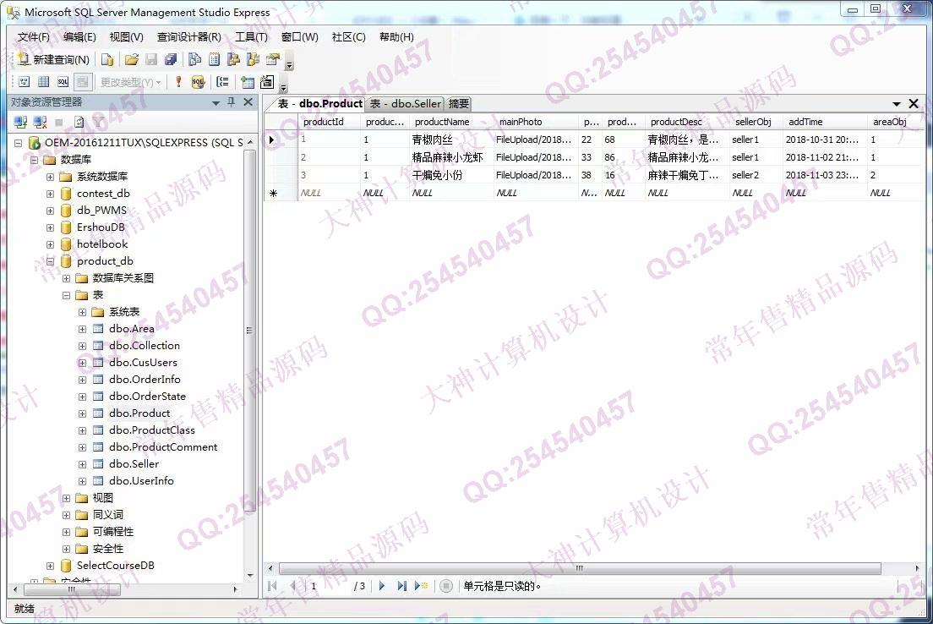Screen dimensions: 933x624
Task: Switch to the dbo.Seller table tab
Action: [x=405, y=104]
